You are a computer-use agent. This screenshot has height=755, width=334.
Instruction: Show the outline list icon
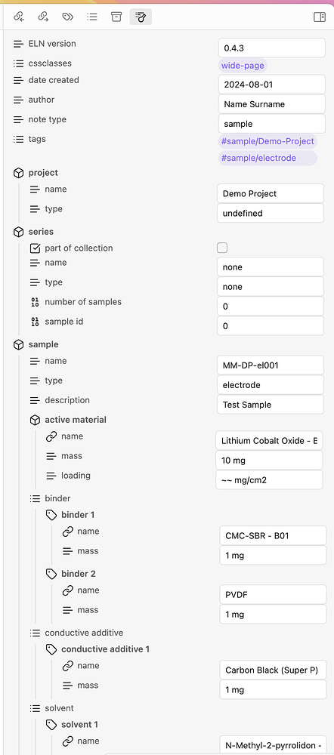pyautogui.click(x=92, y=17)
